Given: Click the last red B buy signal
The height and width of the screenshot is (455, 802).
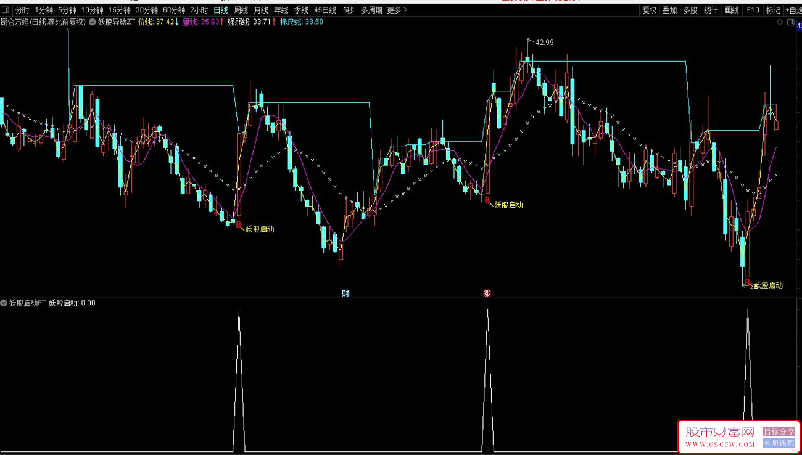Looking at the screenshot, I should [746, 282].
